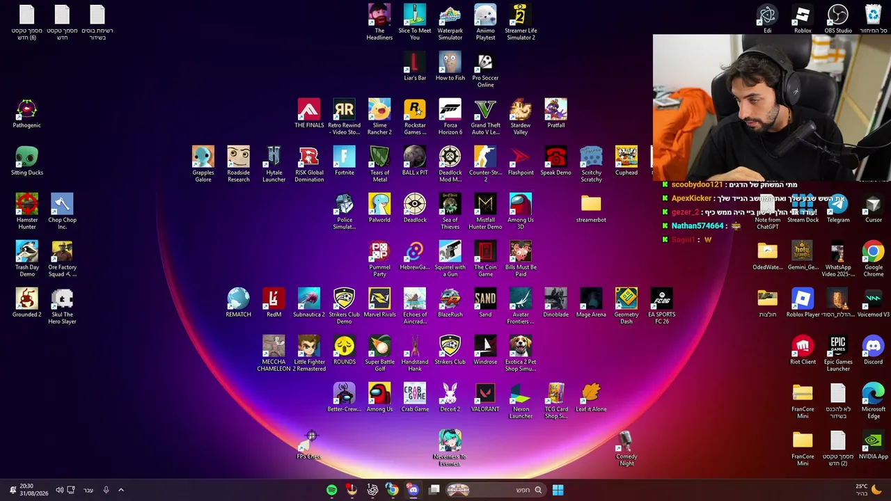Open Discord from the desktop shortcut
Image resolution: width=891 pixels, height=501 pixels.
[x=873, y=350]
